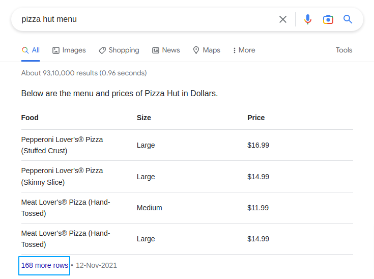This screenshot has width=374, height=279.
Task: Open the News tab
Action: (166, 50)
